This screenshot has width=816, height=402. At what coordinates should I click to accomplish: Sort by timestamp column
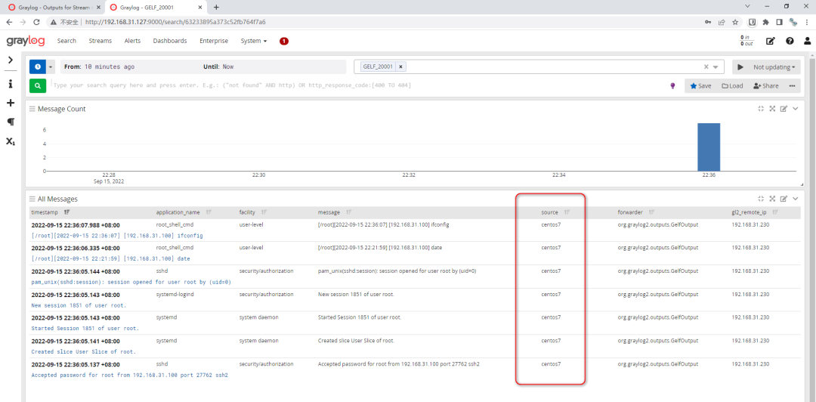click(x=66, y=212)
